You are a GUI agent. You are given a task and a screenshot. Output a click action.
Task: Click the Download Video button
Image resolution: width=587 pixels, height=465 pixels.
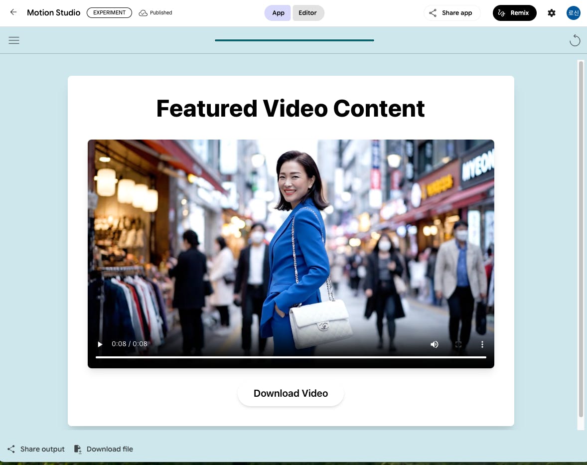(291, 394)
